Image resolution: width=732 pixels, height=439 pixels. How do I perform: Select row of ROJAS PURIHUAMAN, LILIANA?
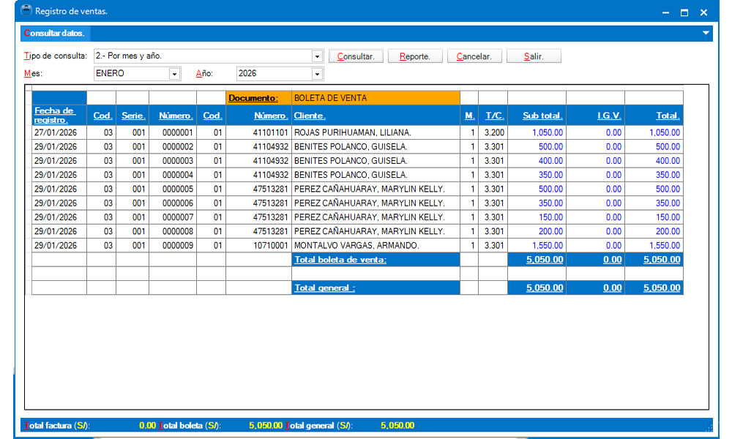click(x=357, y=132)
